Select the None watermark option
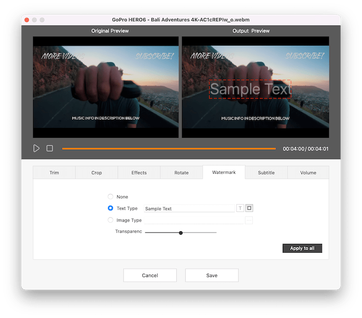 (110, 197)
